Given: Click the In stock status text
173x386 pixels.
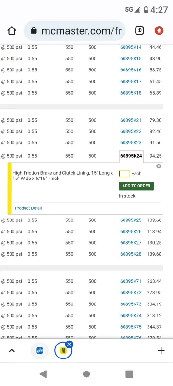Looking at the screenshot, I should click(127, 196).
